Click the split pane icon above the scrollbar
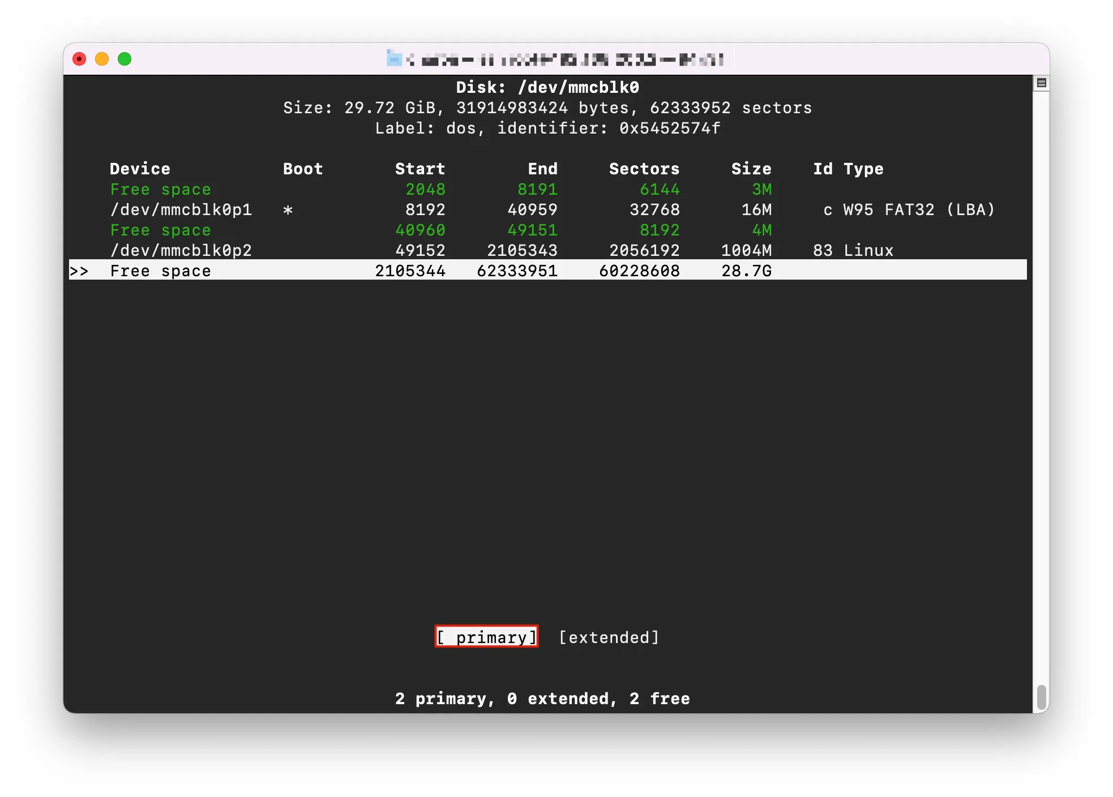1113x797 pixels. point(1041,83)
